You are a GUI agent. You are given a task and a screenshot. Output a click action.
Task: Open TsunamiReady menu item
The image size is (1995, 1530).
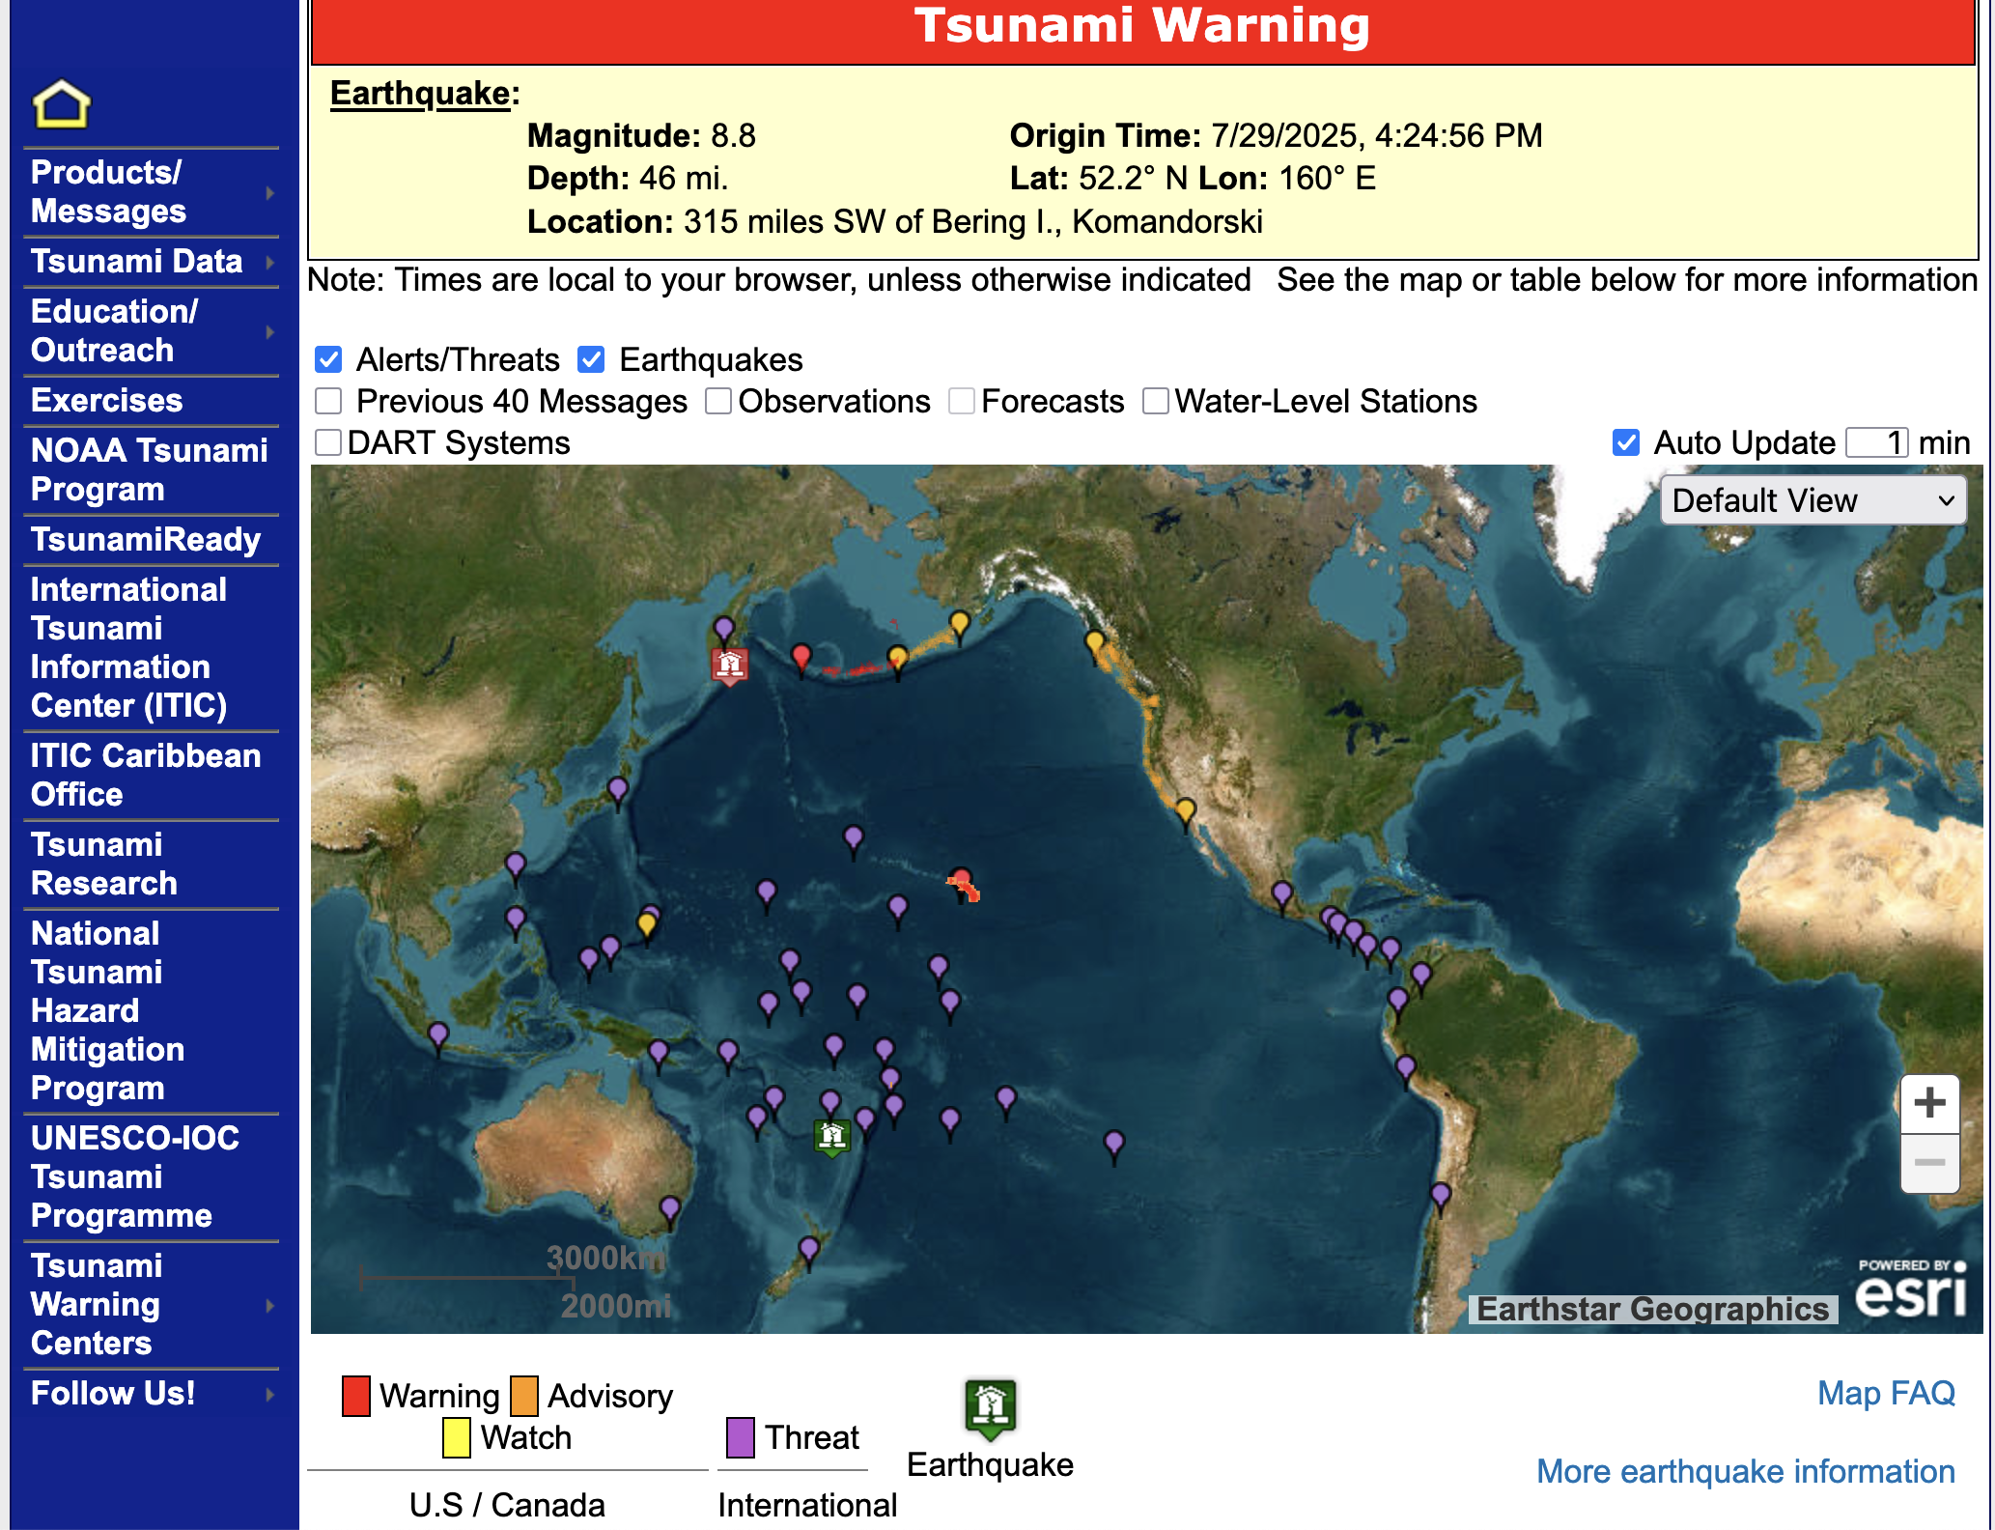[146, 540]
